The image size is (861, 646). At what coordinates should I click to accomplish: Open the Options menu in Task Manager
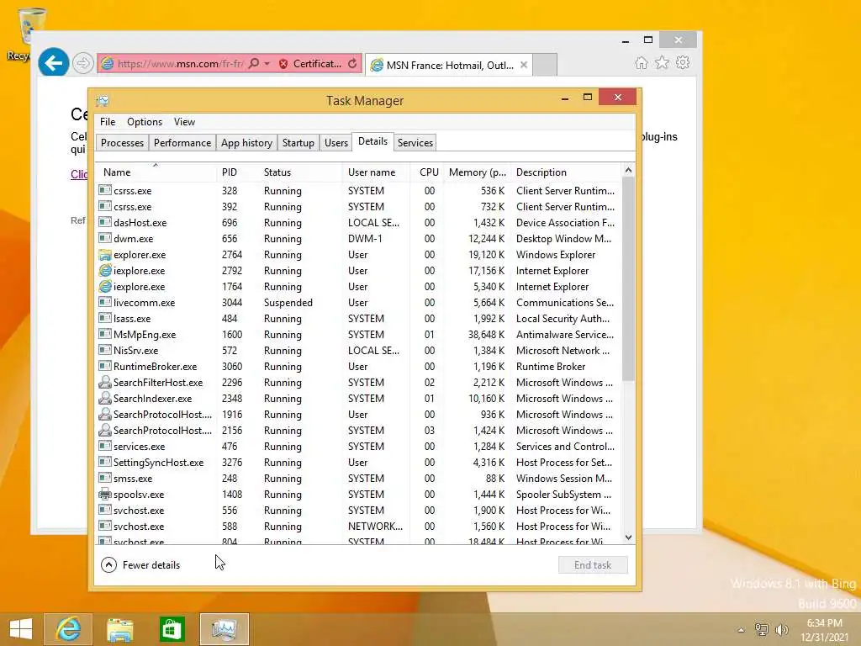pyautogui.click(x=145, y=122)
